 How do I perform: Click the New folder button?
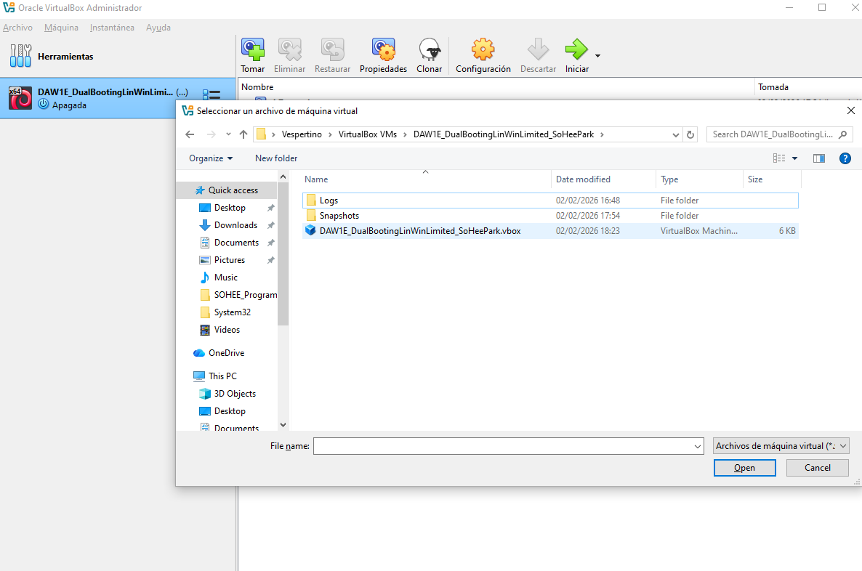pyautogui.click(x=276, y=158)
